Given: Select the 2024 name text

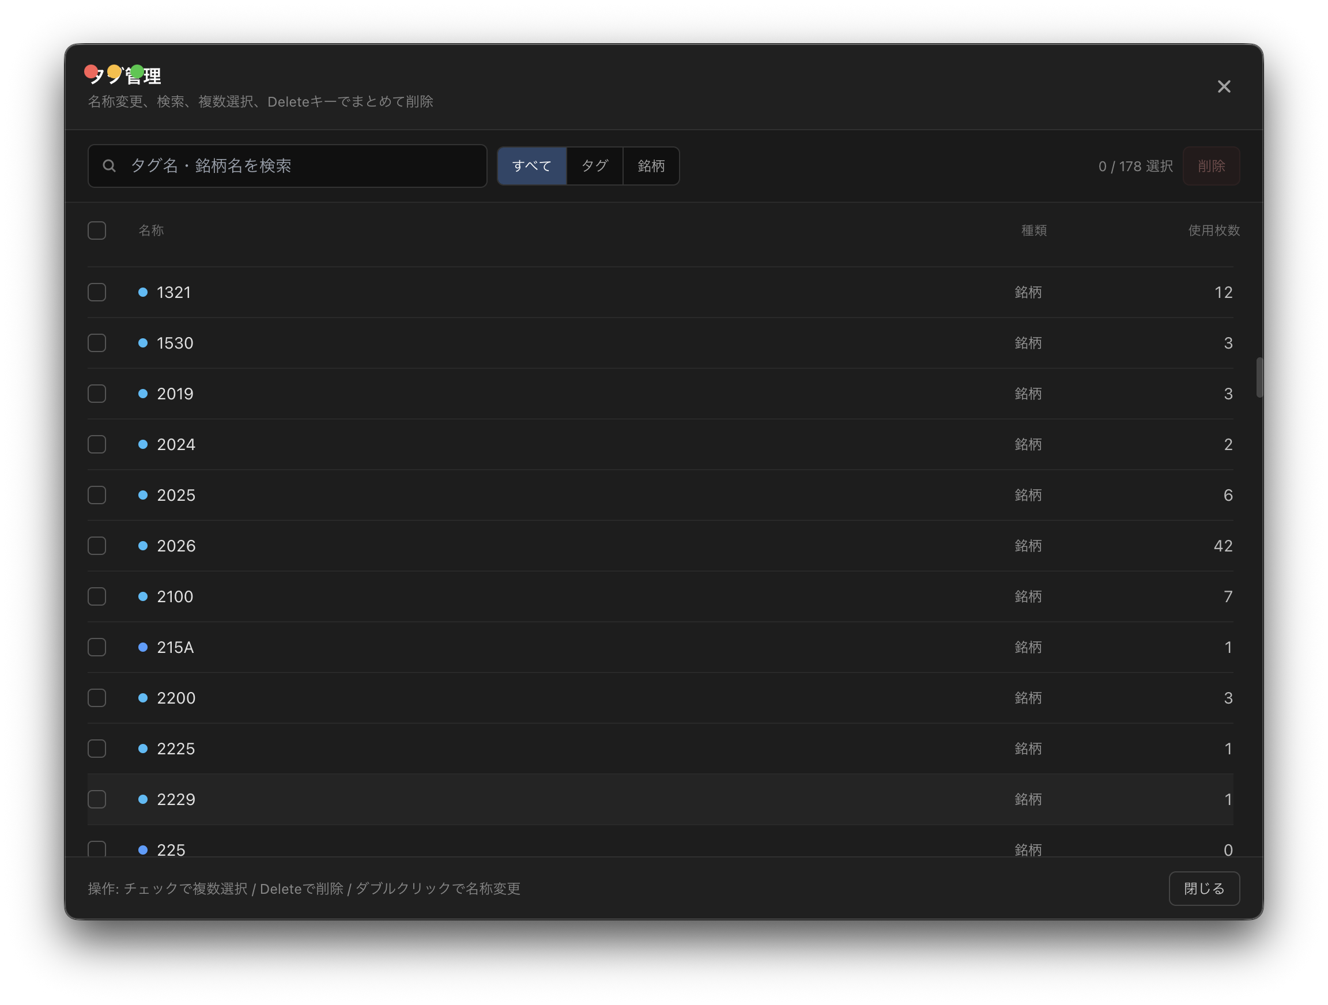Looking at the screenshot, I should (176, 445).
